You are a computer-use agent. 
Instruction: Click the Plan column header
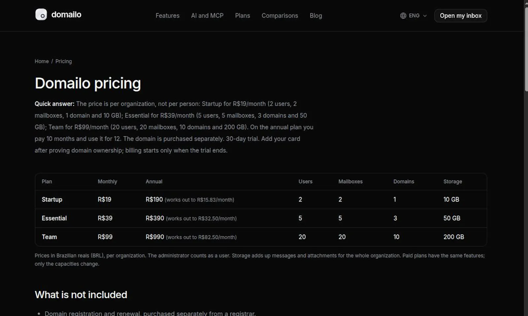47,182
